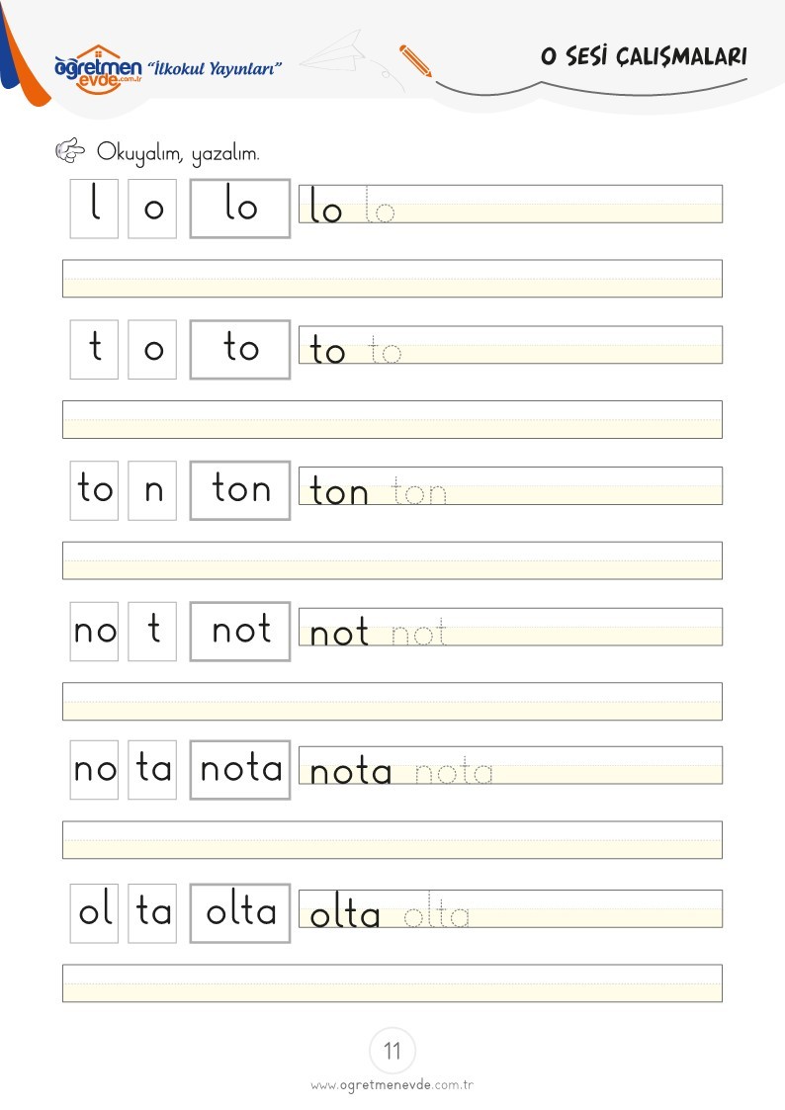Click the 'olta' word box

[240, 912]
